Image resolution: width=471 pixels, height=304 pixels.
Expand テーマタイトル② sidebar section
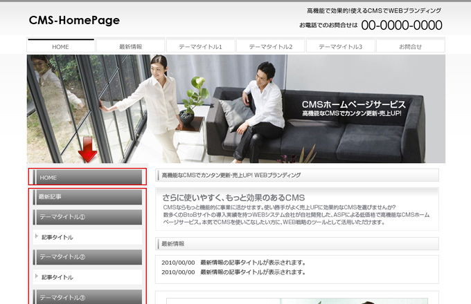[x=87, y=257]
